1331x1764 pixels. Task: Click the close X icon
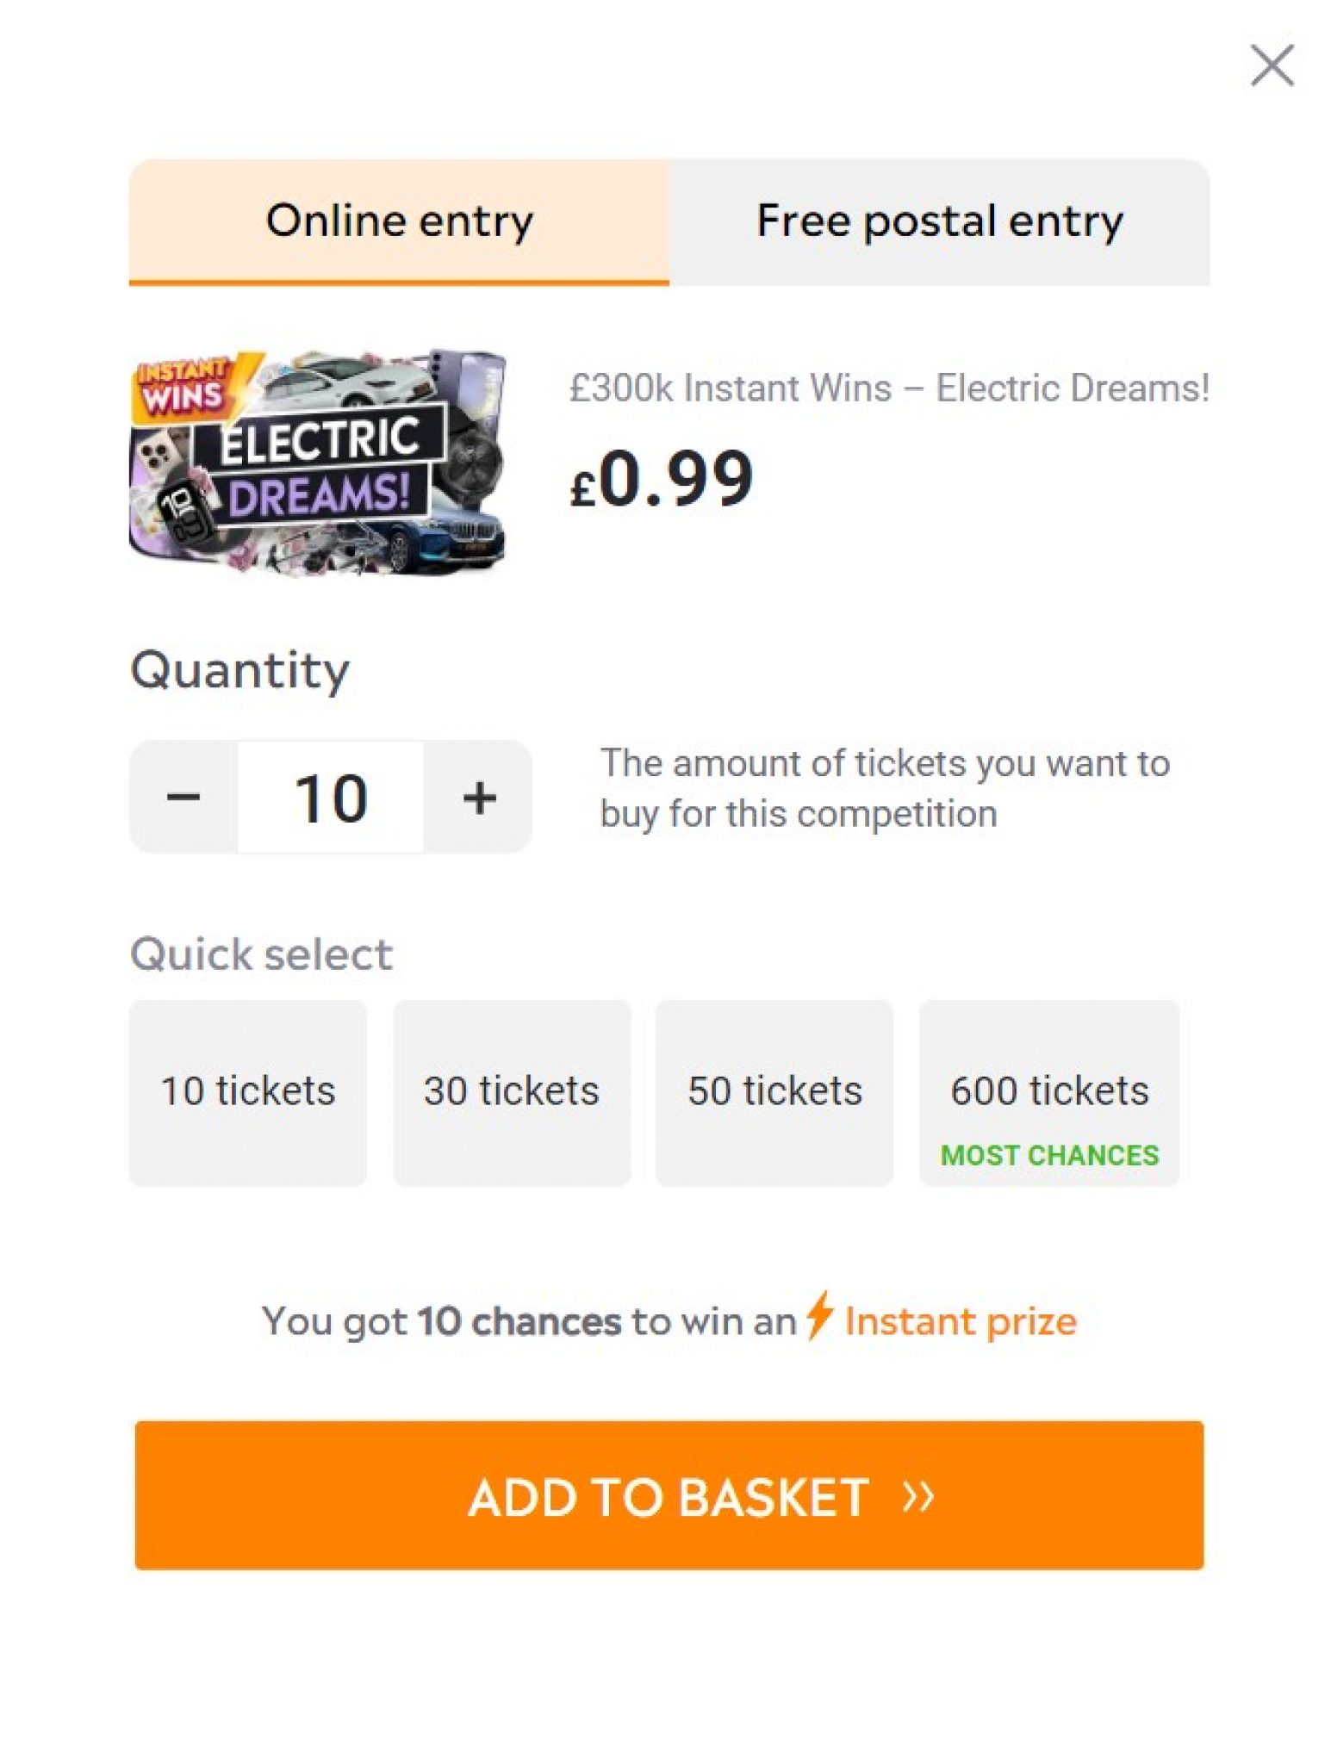[1272, 64]
